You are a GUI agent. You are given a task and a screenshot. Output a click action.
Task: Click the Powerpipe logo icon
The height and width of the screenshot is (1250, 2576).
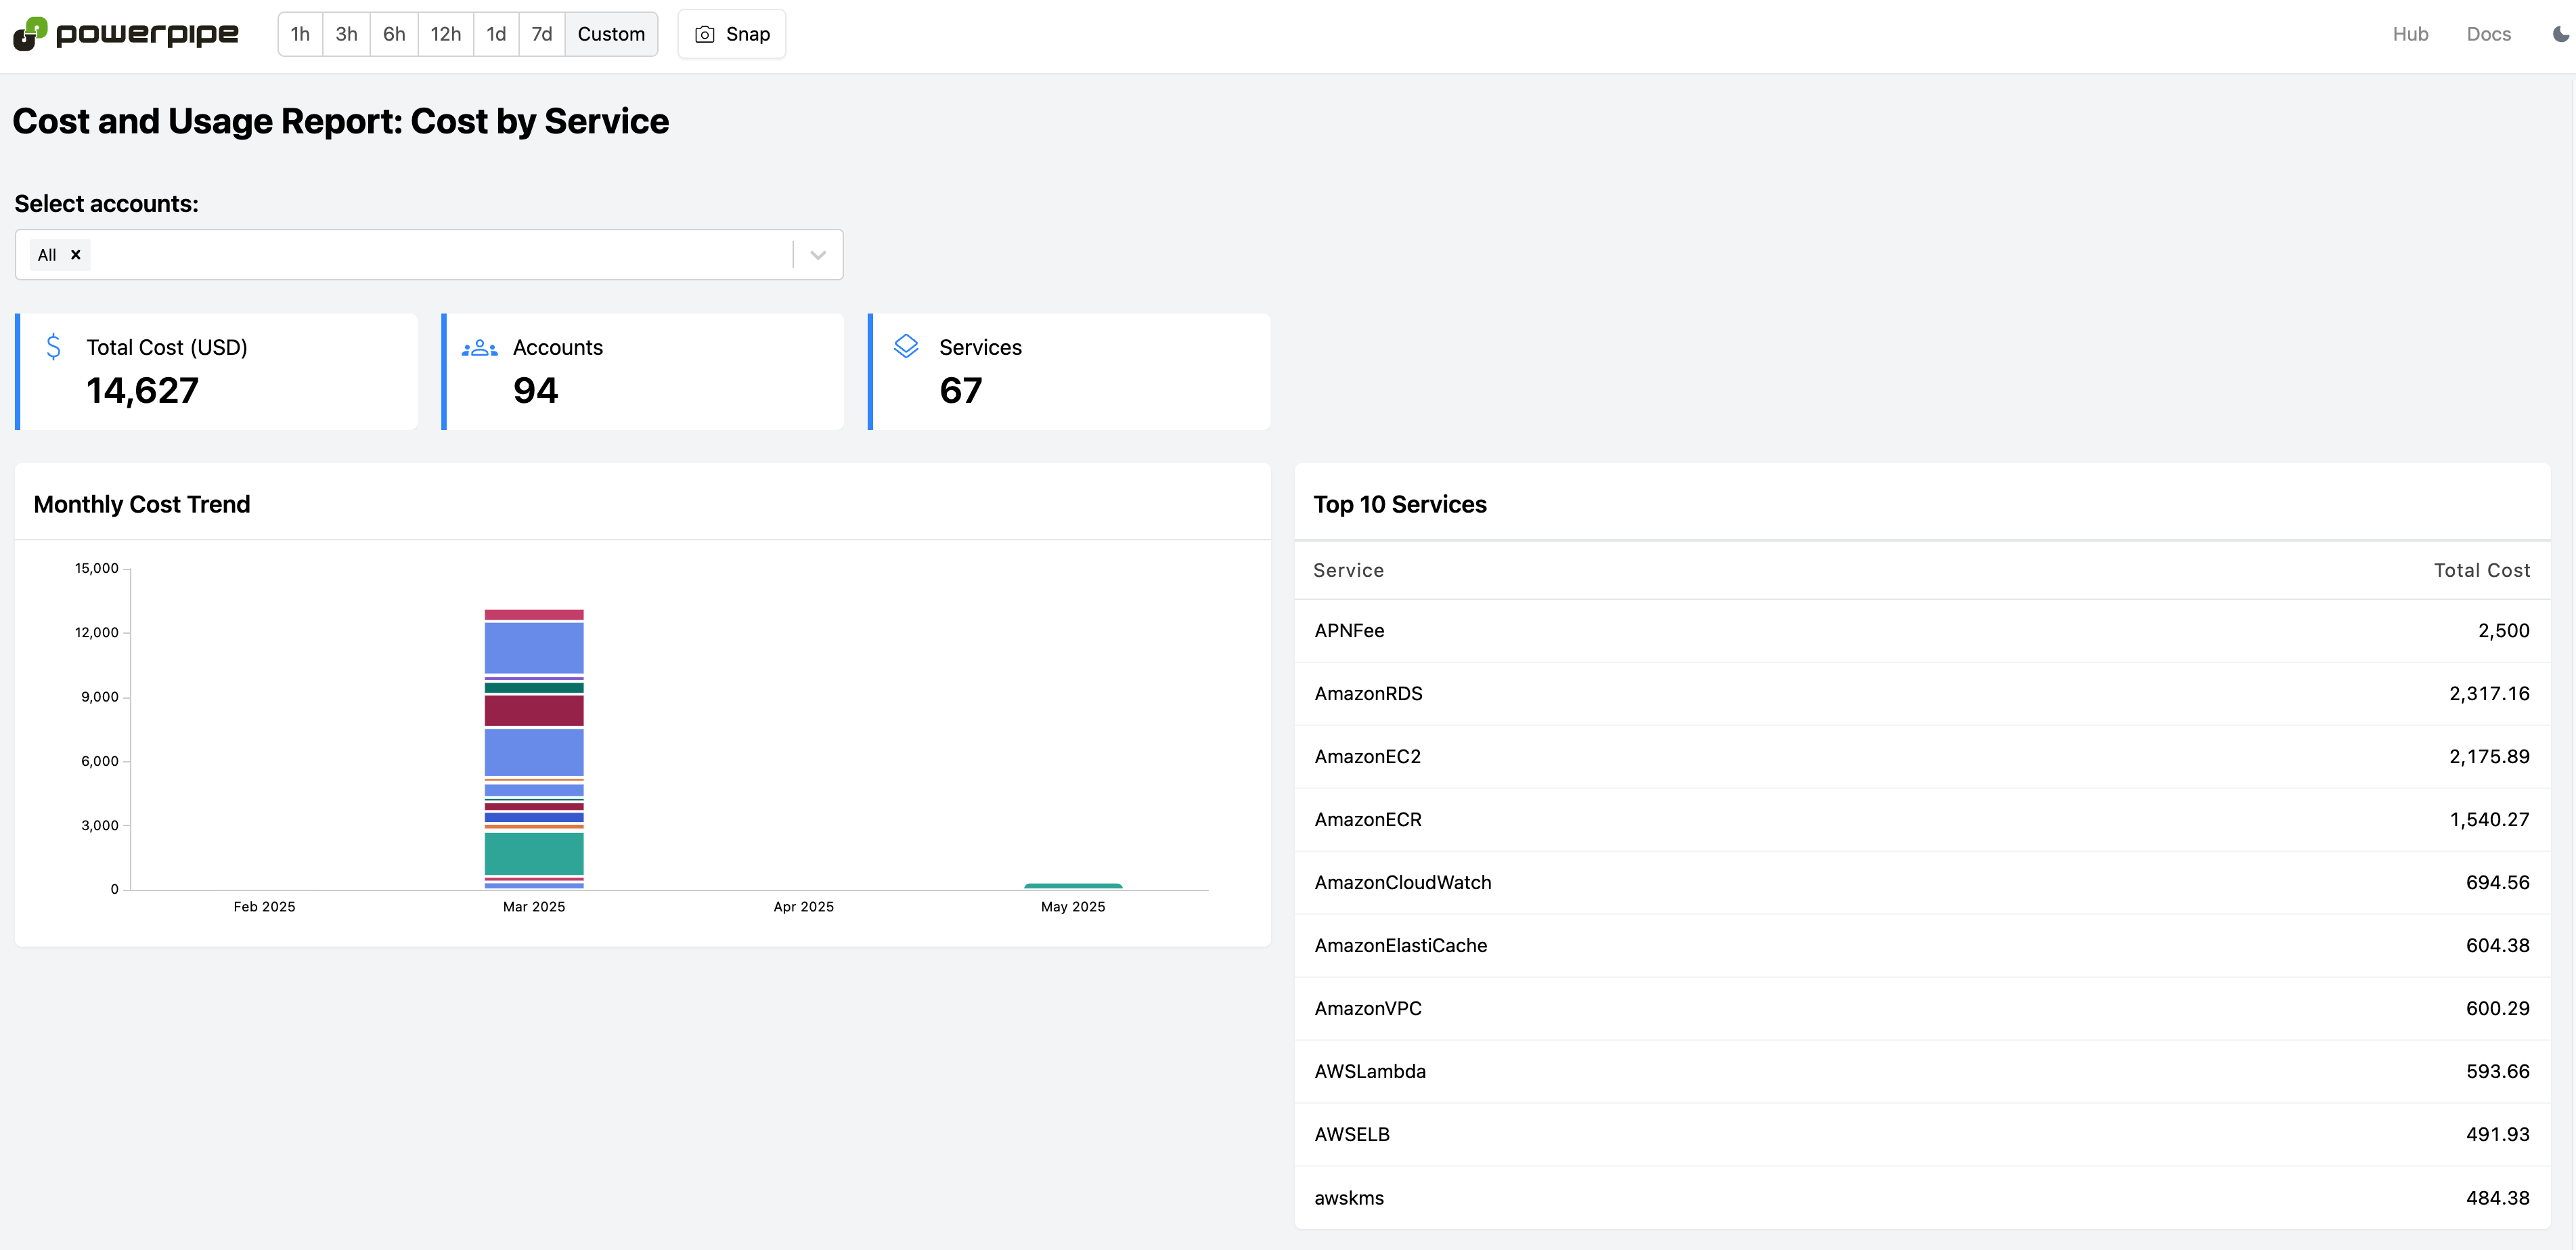[30, 33]
